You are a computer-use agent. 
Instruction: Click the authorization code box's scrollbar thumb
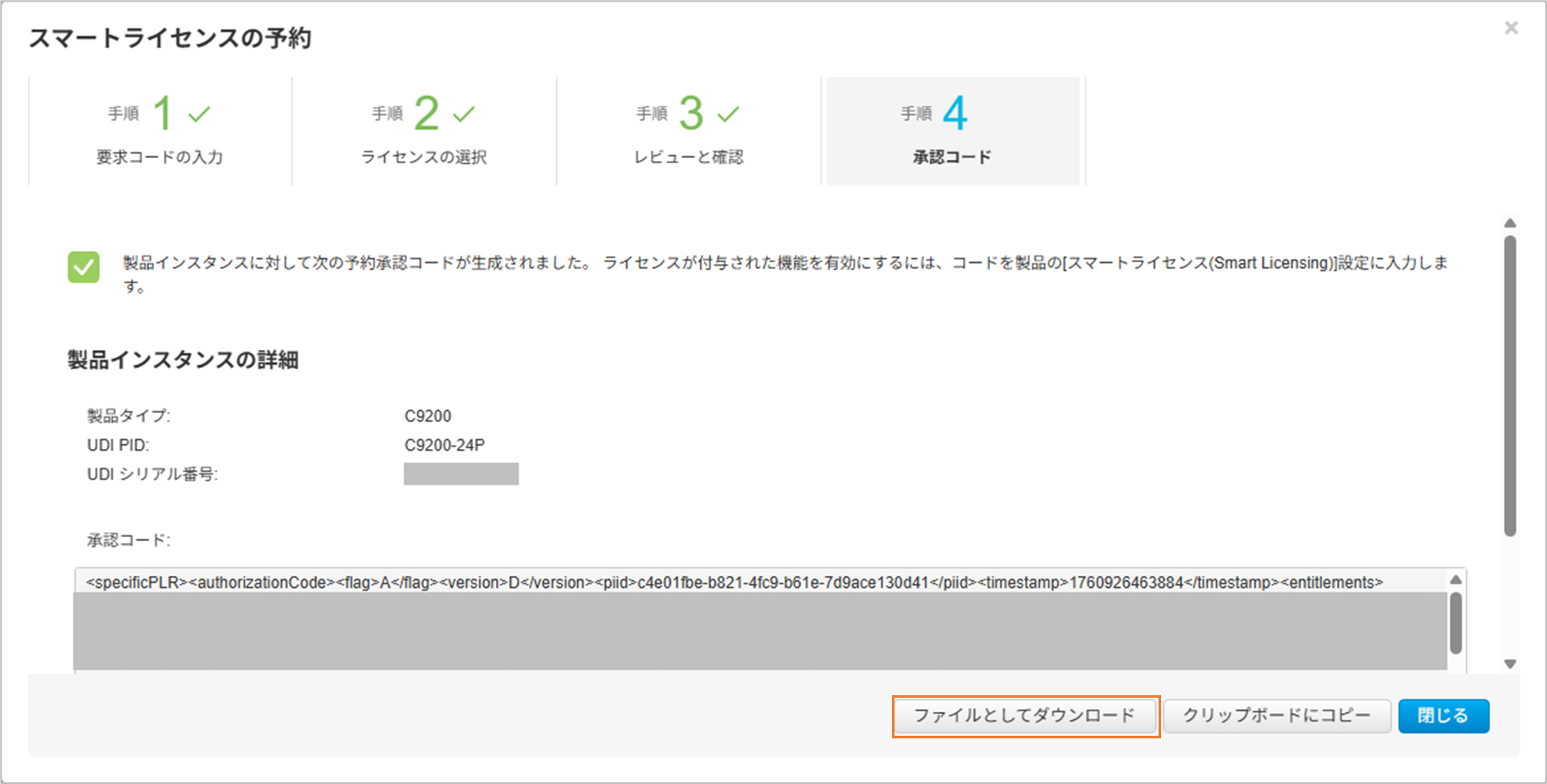click(1456, 622)
